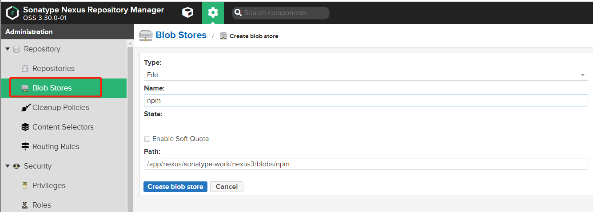Click the Content Selectors layers icon

point(25,127)
